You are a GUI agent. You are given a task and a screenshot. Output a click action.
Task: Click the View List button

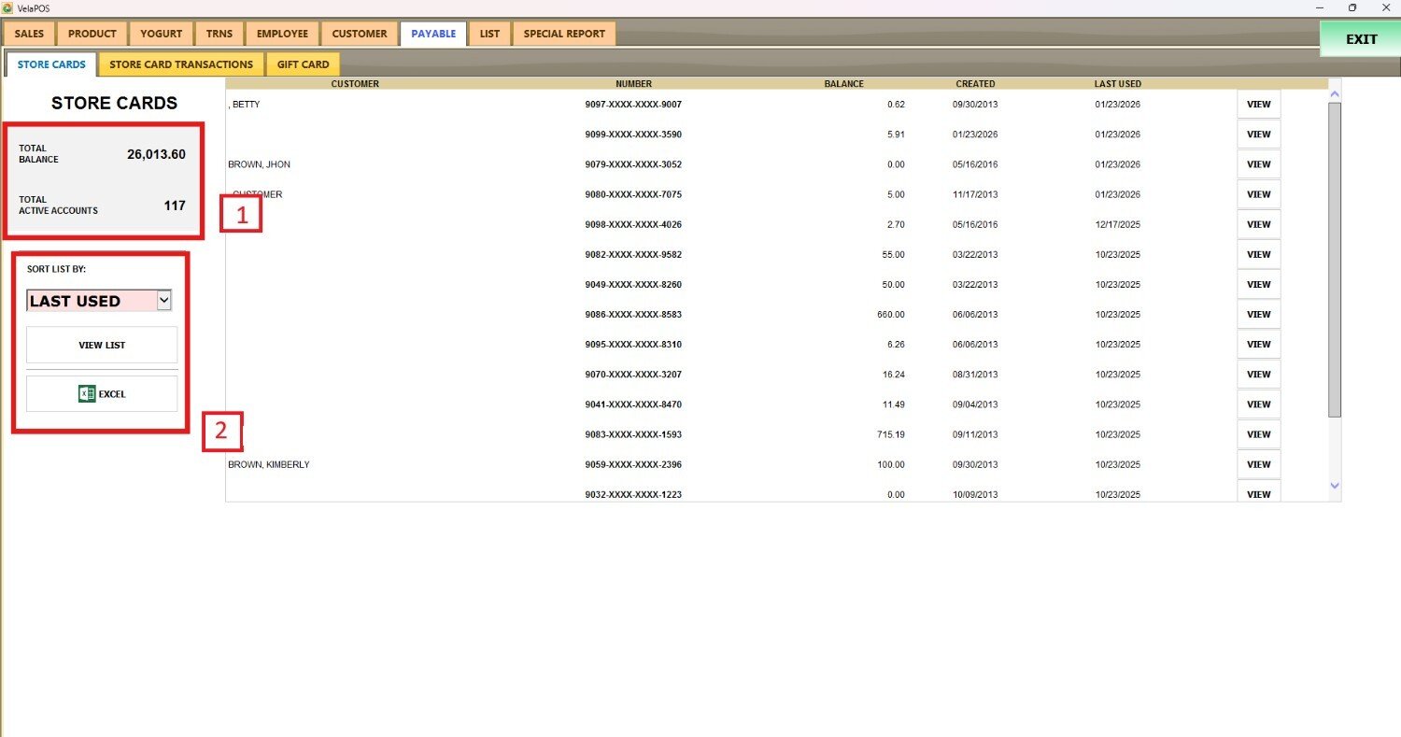102,345
